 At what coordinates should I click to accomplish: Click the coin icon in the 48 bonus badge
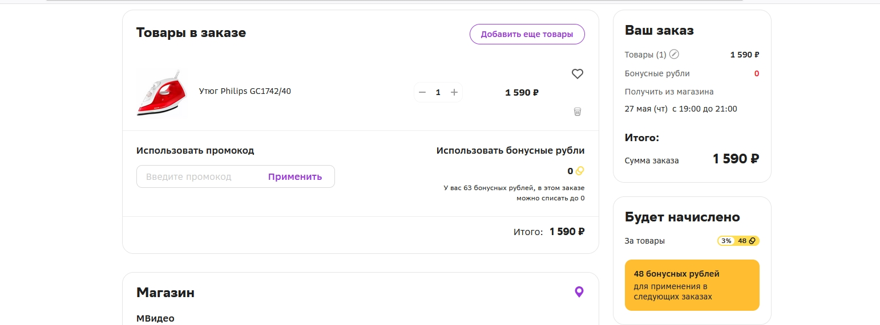click(752, 241)
